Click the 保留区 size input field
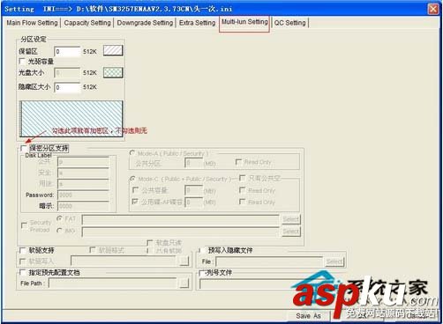 coord(67,52)
